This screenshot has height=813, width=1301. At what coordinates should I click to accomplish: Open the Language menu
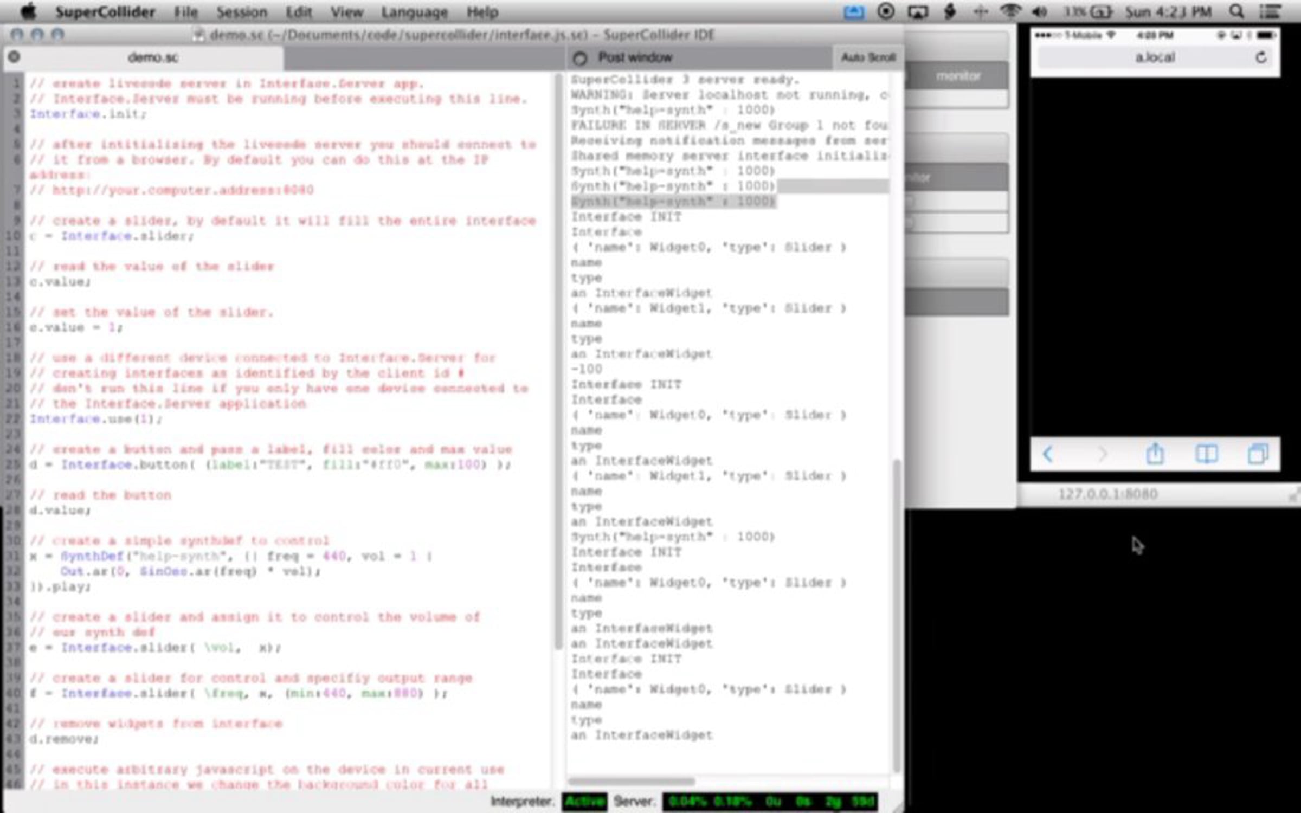click(414, 12)
